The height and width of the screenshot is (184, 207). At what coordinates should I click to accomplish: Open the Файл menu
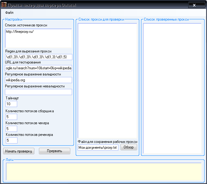click(x=9, y=13)
